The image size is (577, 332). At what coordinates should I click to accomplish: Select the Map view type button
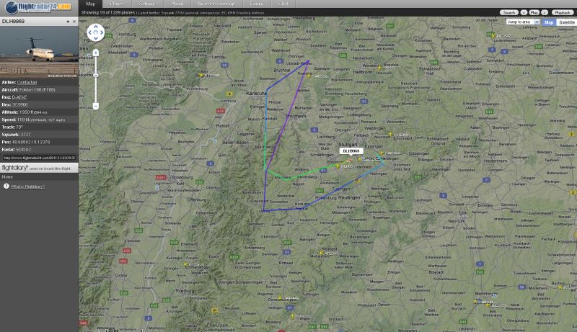coord(549,22)
